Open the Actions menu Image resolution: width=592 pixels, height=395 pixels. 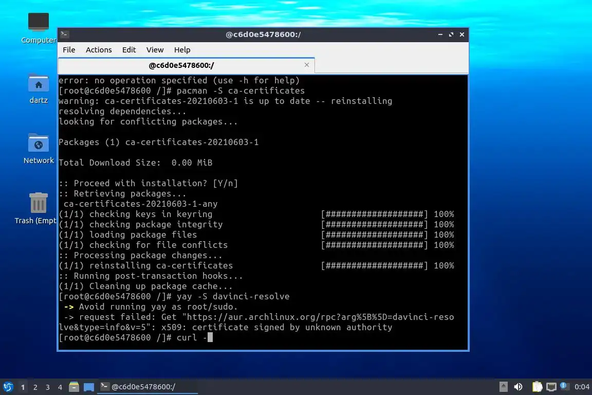coord(99,50)
